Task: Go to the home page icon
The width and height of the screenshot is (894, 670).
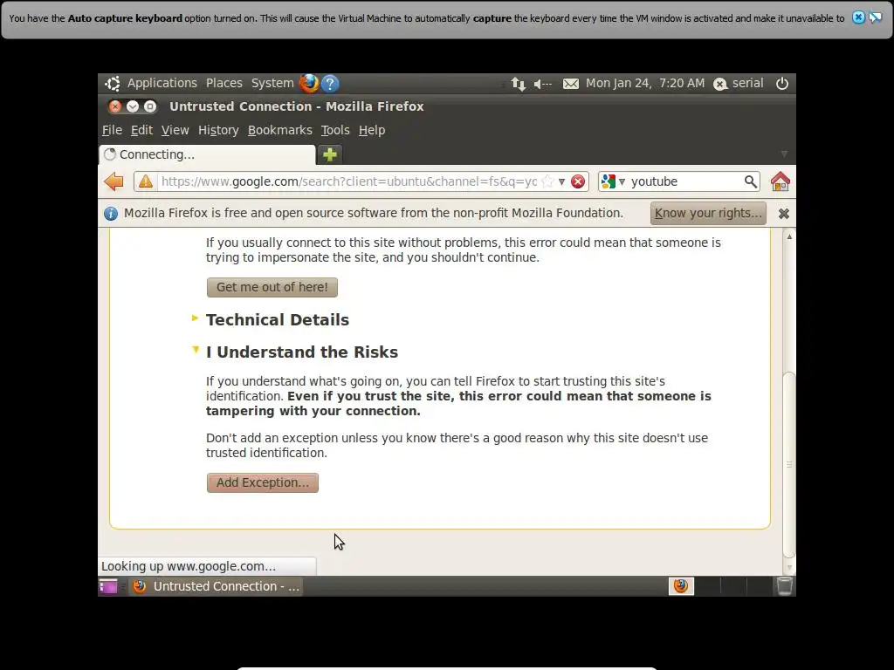Action: click(780, 181)
